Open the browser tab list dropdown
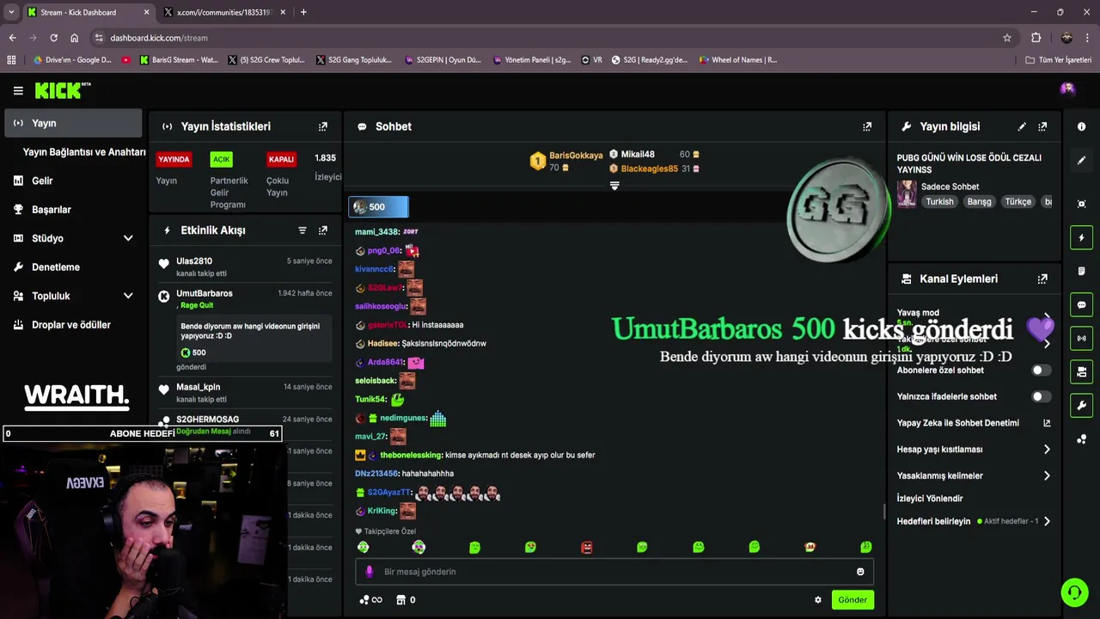The width and height of the screenshot is (1100, 619). coord(11,12)
